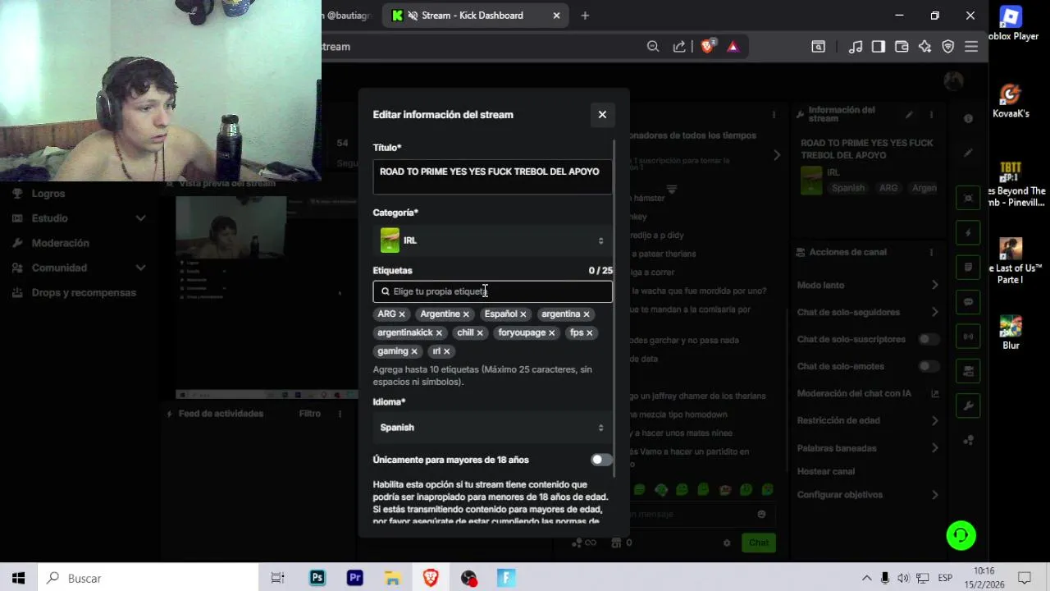Click the Windows Start button

coord(18,579)
